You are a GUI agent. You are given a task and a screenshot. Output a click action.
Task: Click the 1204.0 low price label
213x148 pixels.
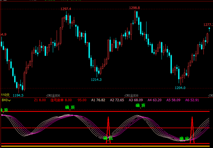(x=180, y=88)
